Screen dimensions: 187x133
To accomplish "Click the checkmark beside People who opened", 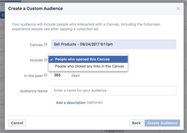I will tap(52, 59).
